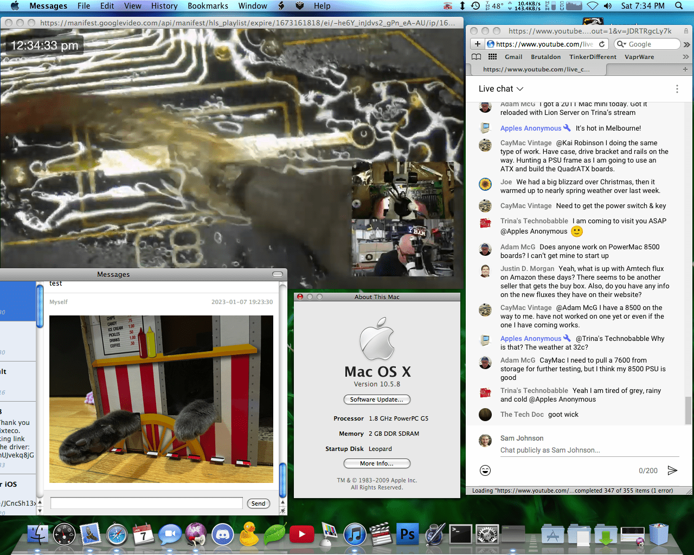Open the Bookmarks menu
This screenshot has width=694, height=555.
[x=208, y=6]
